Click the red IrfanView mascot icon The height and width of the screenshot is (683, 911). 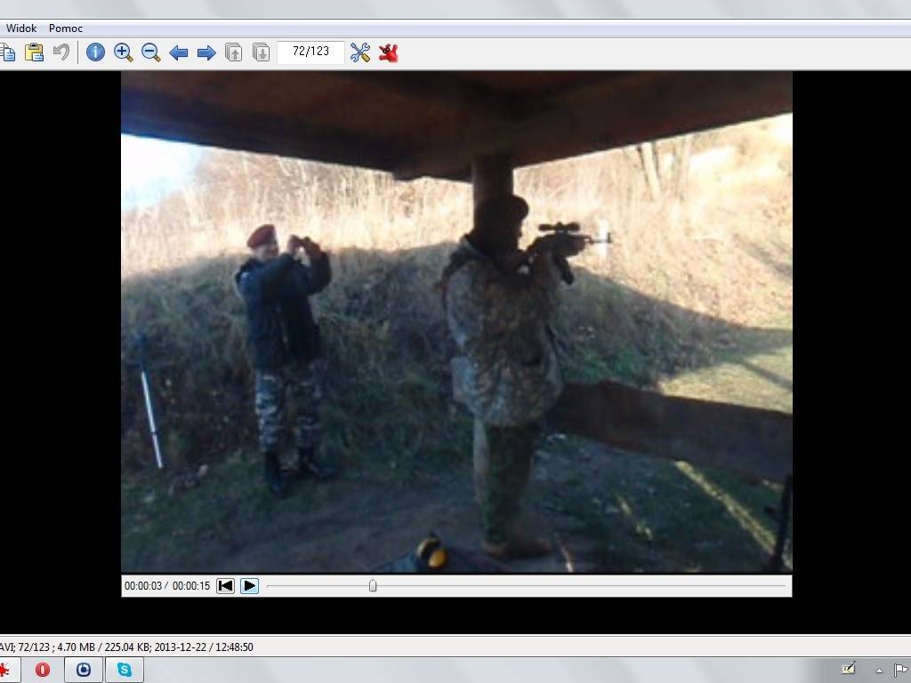(x=388, y=52)
